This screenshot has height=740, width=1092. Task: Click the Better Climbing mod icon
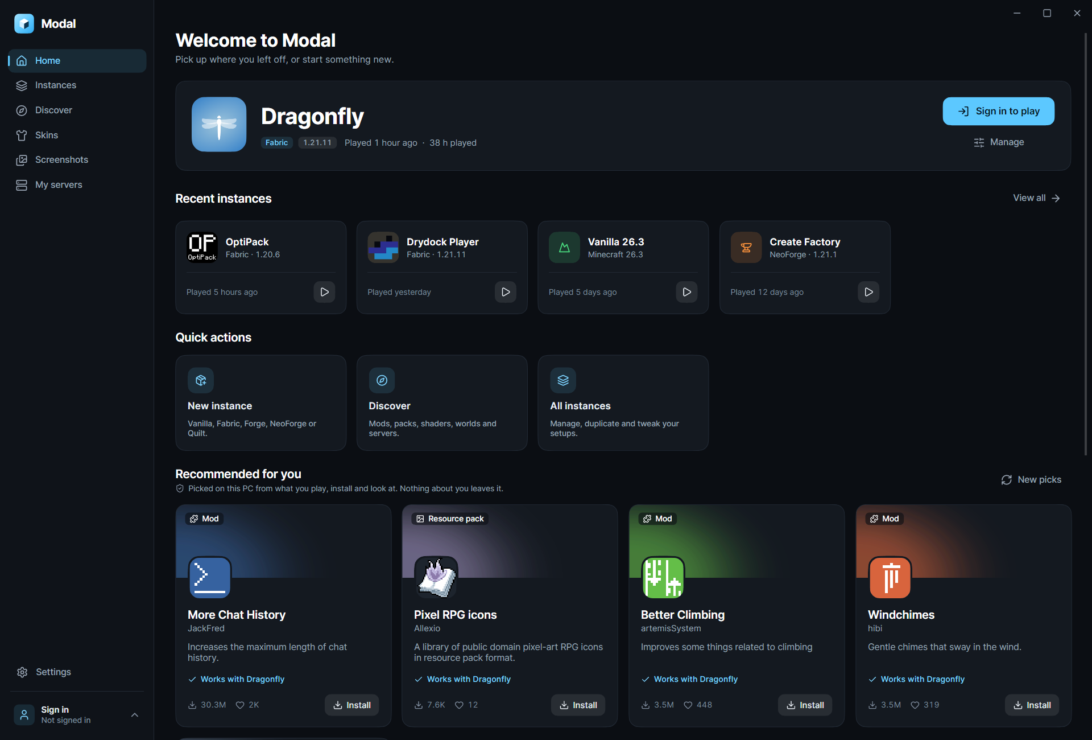[x=663, y=577]
